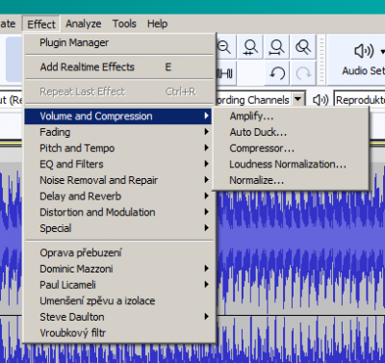Screen dimensions: 385x363
Task: Click the Silence Audio icon
Action: click(225, 73)
